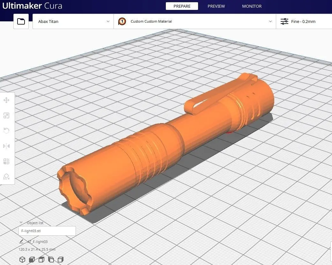Viewport: 332px width, 265px height.
Task: Select the Rotate tool
Action: (6, 131)
